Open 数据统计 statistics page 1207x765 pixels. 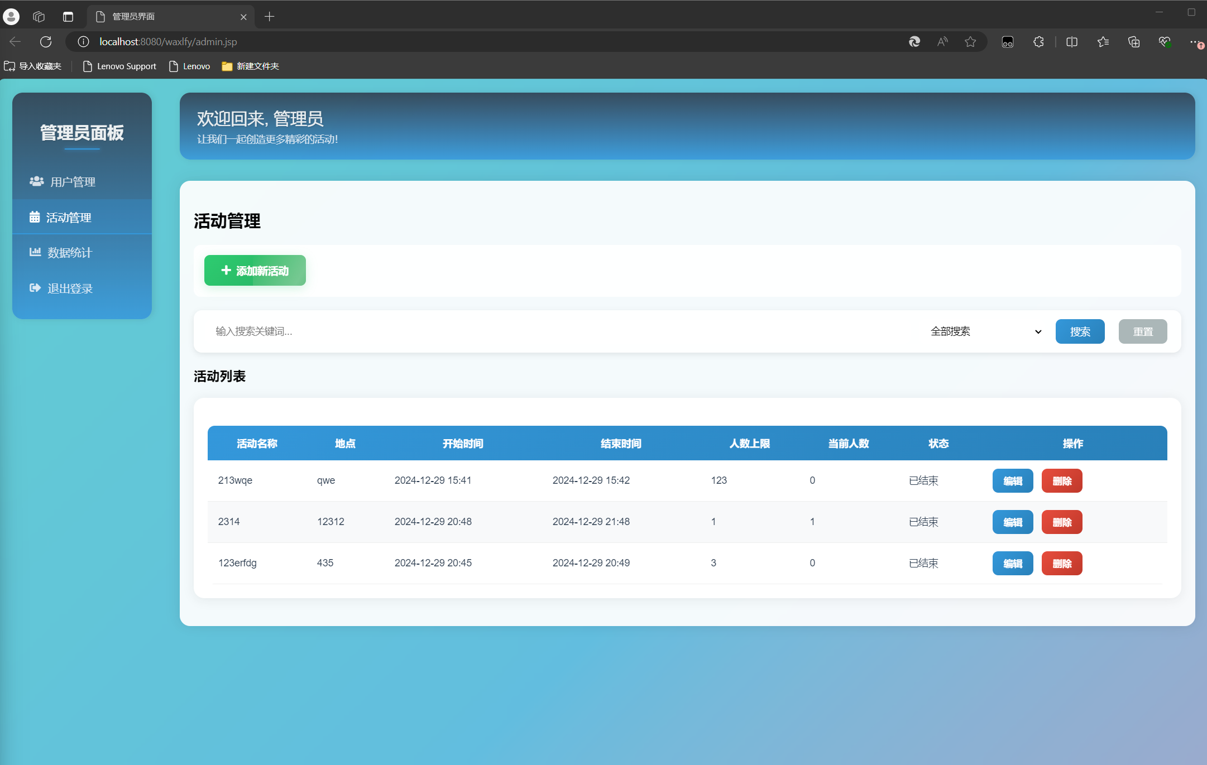click(69, 253)
